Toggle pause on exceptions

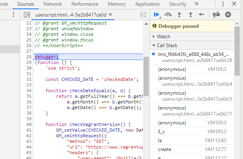[x=228, y=14]
